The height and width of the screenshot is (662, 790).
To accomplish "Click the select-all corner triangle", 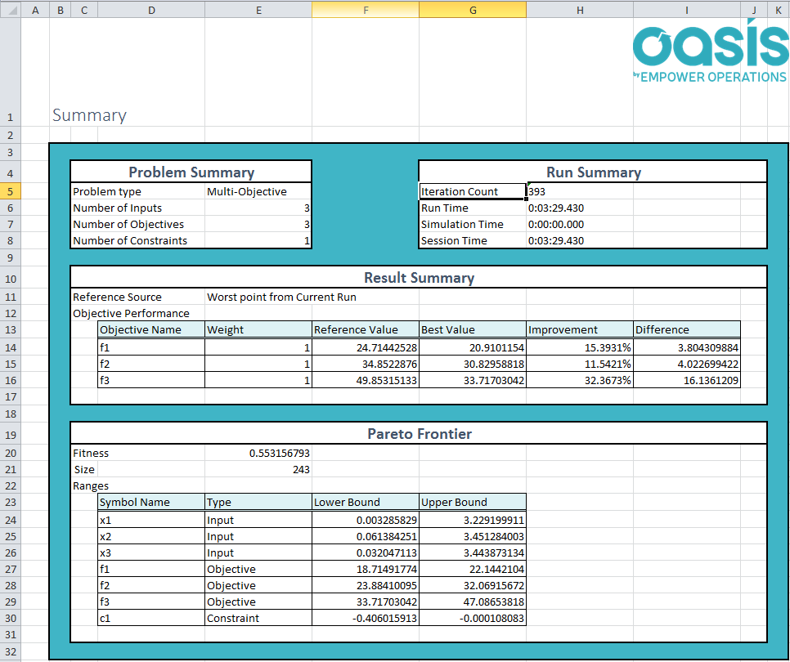I will tap(11, 10).
